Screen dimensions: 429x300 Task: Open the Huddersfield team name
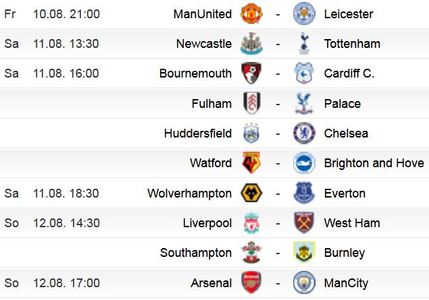pos(198,133)
